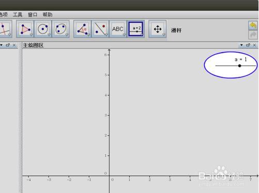Click the 'a = 1' slider label

click(x=241, y=59)
